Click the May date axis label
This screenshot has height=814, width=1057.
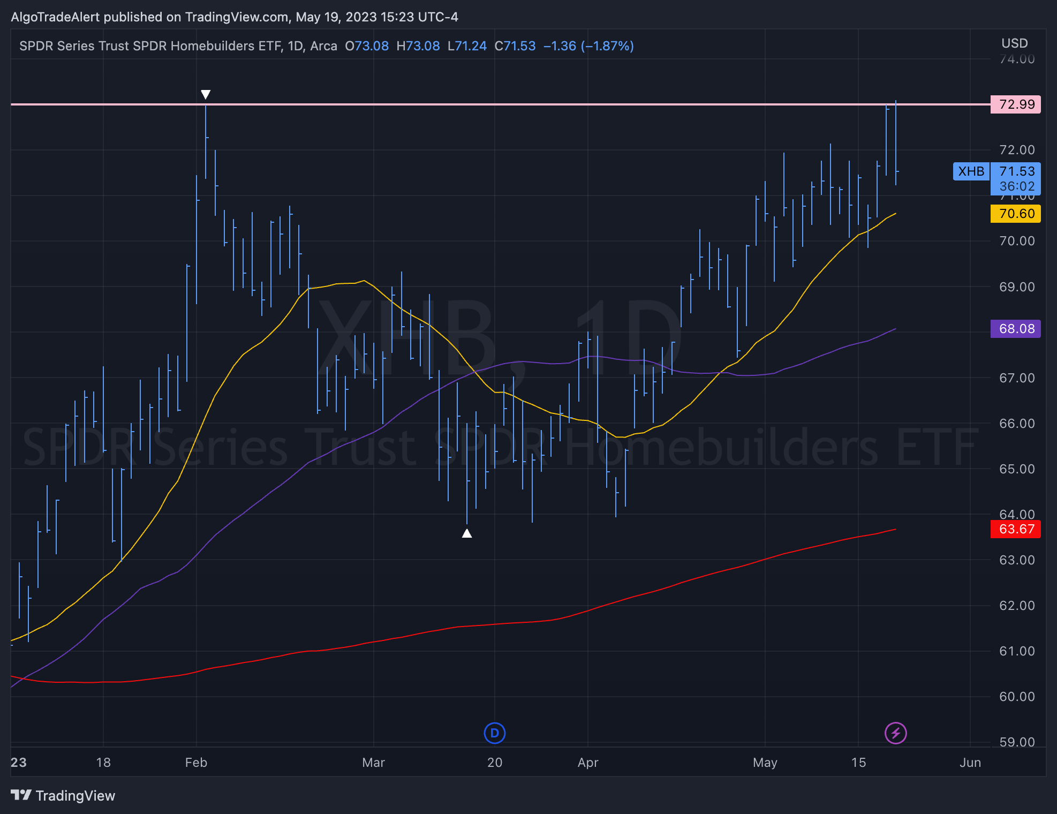click(765, 763)
